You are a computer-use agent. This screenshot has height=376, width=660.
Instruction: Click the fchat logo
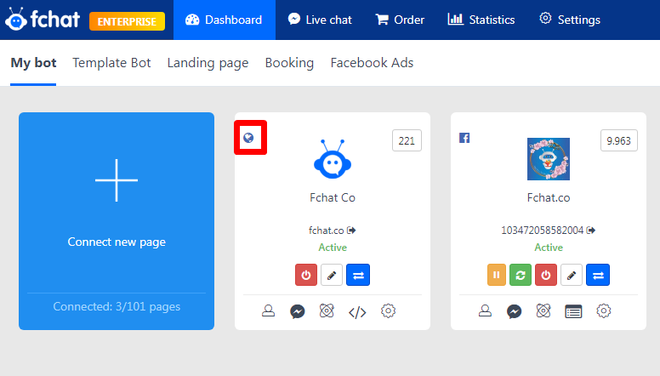pos(43,19)
